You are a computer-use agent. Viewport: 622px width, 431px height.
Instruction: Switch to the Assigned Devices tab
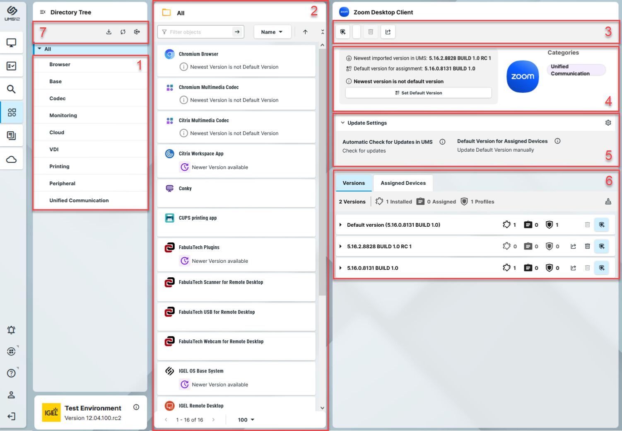pyautogui.click(x=403, y=183)
